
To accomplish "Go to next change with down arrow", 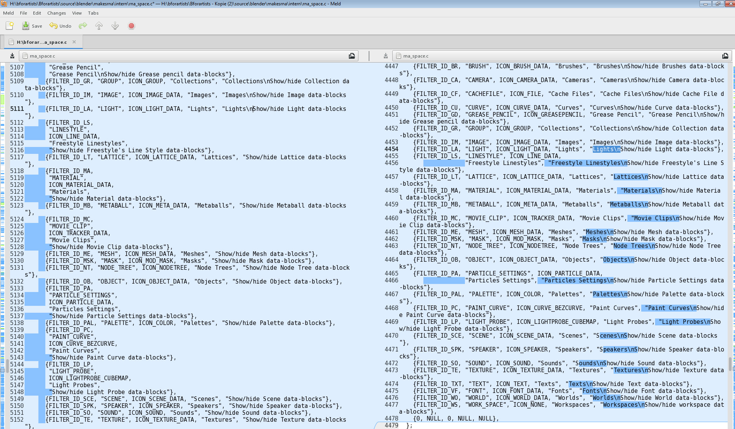I will (115, 26).
